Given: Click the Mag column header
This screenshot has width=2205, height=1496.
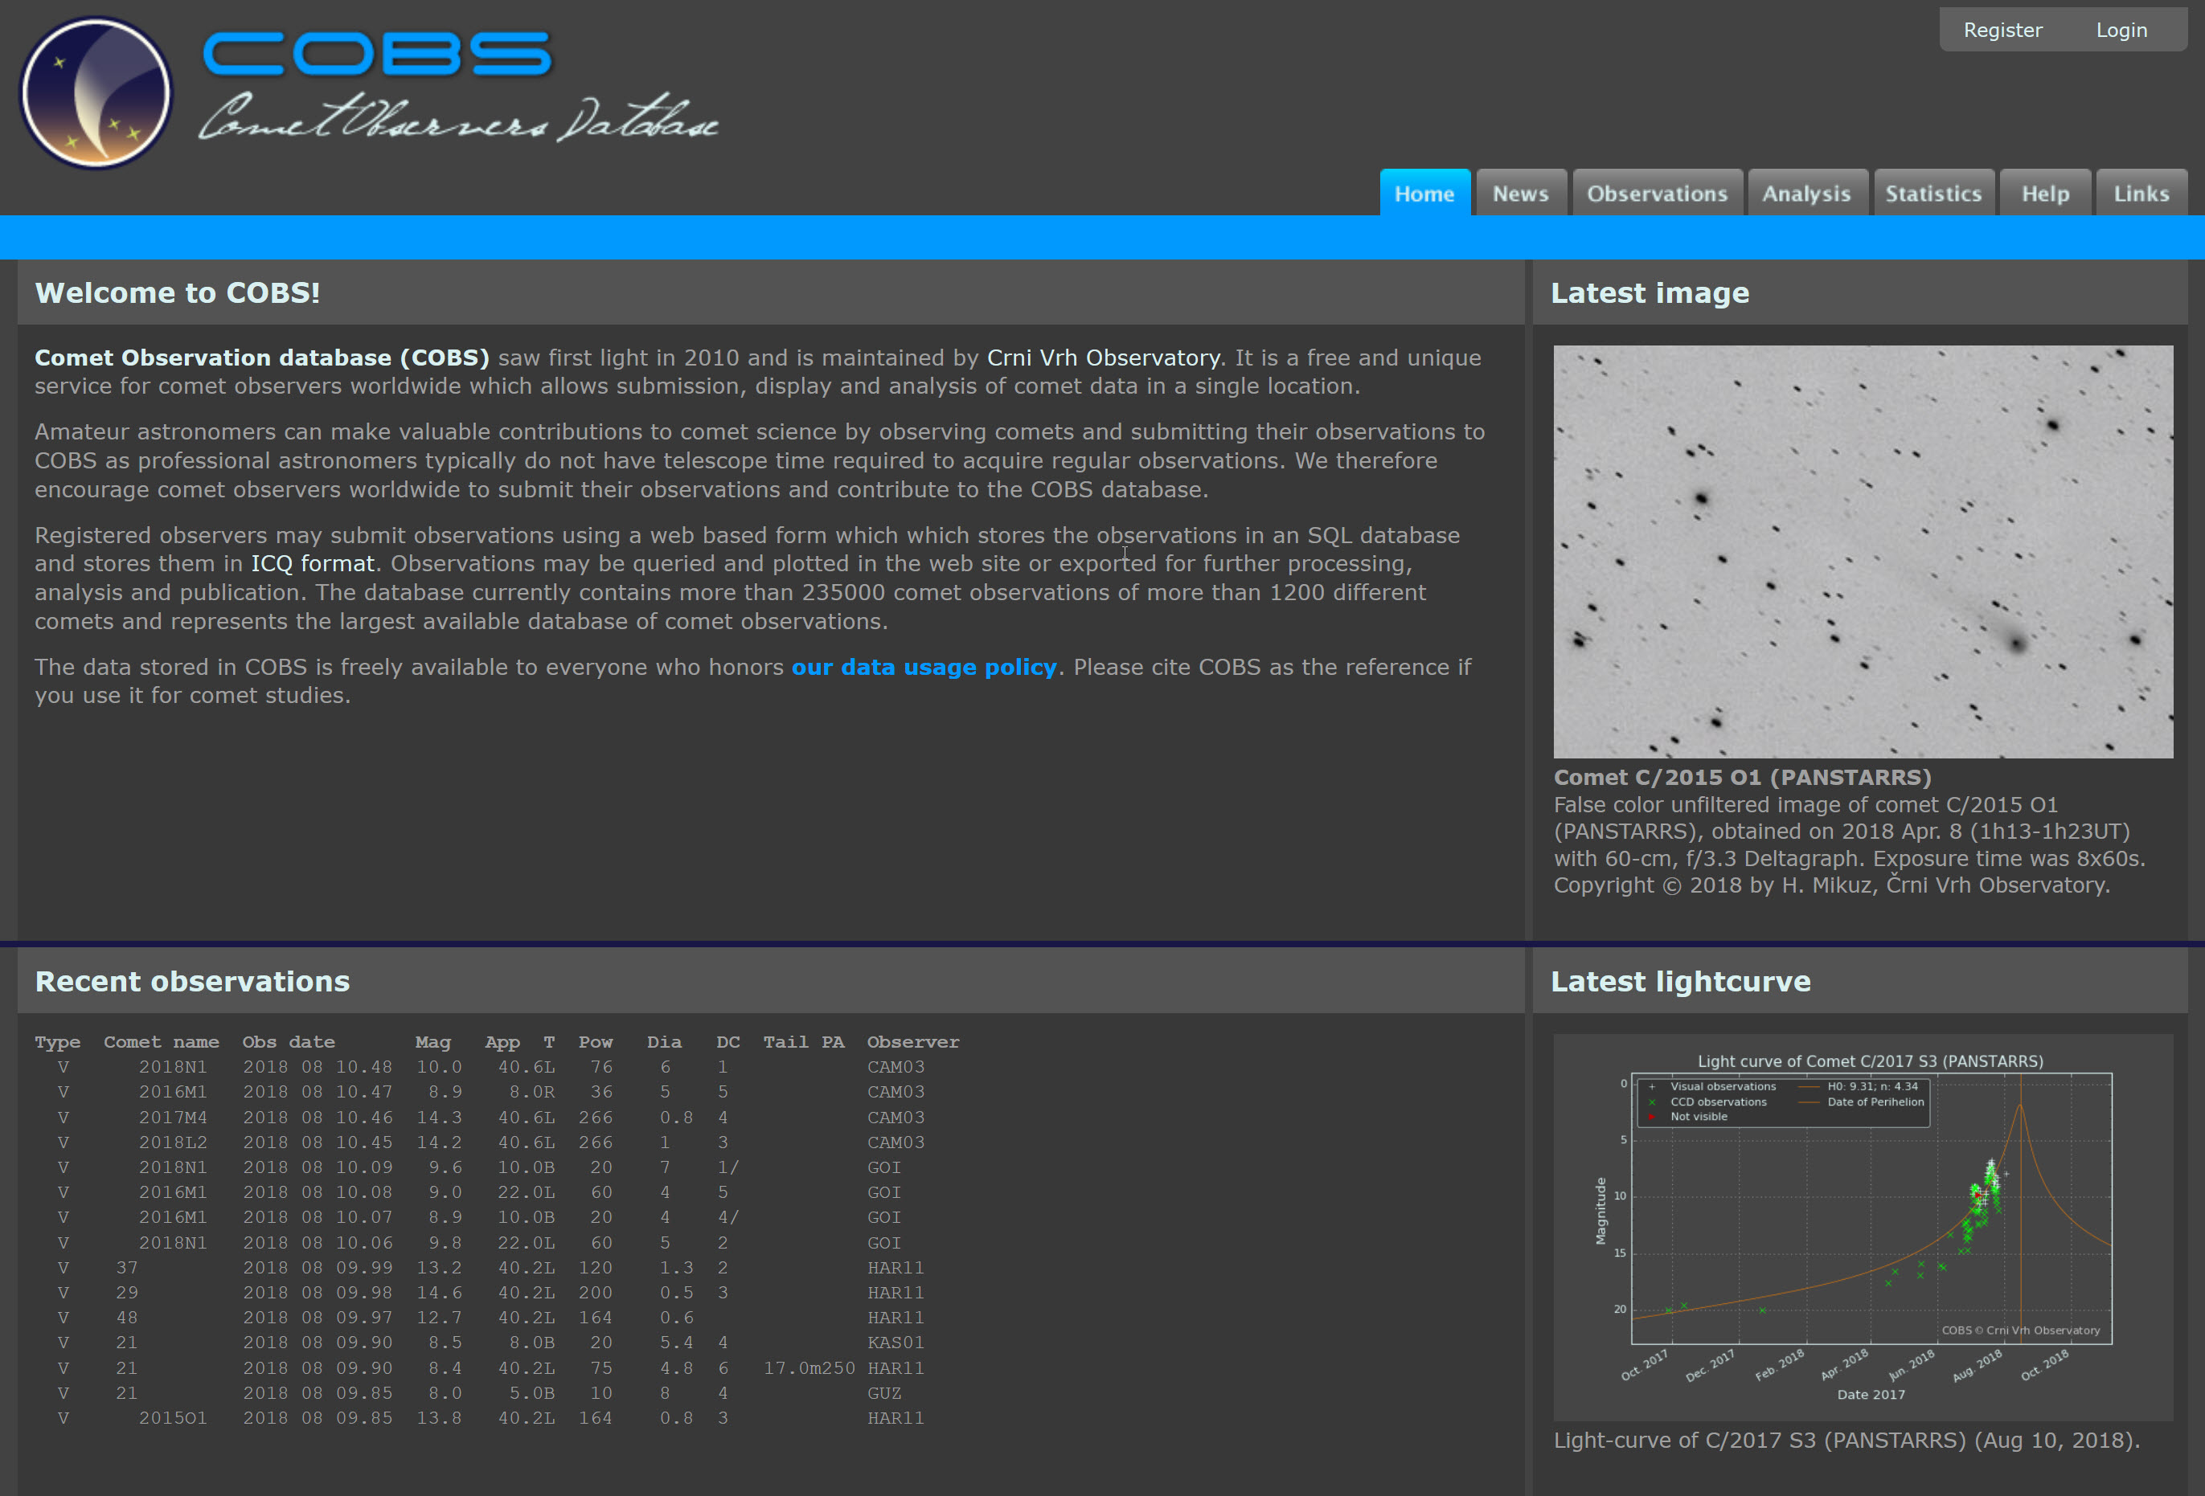Looking at the screenshot, I should [x=432, y=1042].
